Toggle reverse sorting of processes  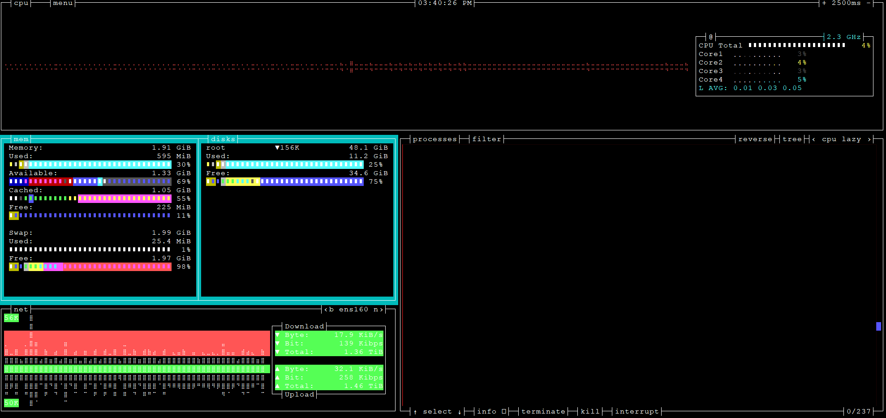tap(755, 139)
